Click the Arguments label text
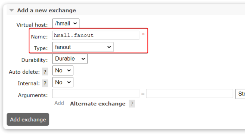Viewport: 245px width, 134px height. pyautogui.click(x=33, y=95)
